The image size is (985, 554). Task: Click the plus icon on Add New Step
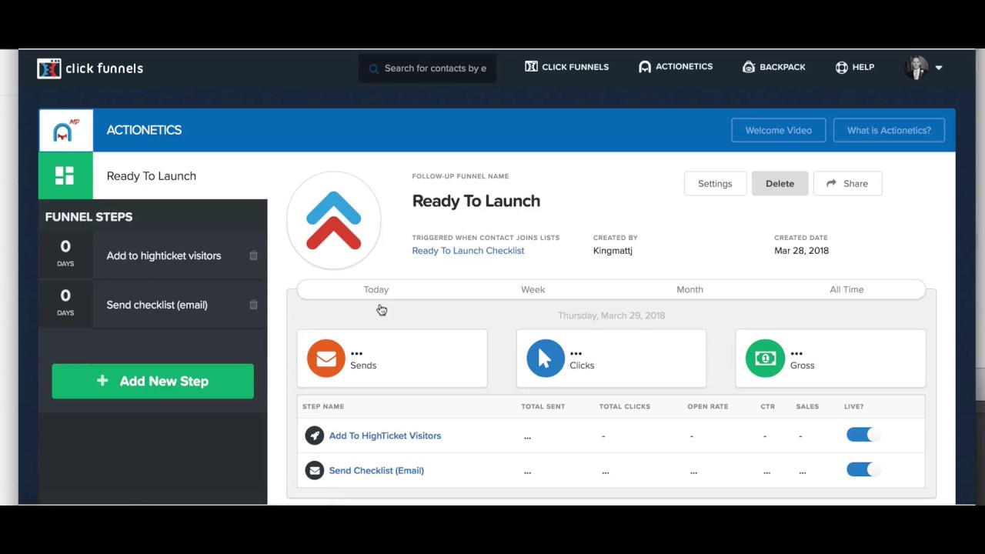pyautogui.click(x=102, y=381)
